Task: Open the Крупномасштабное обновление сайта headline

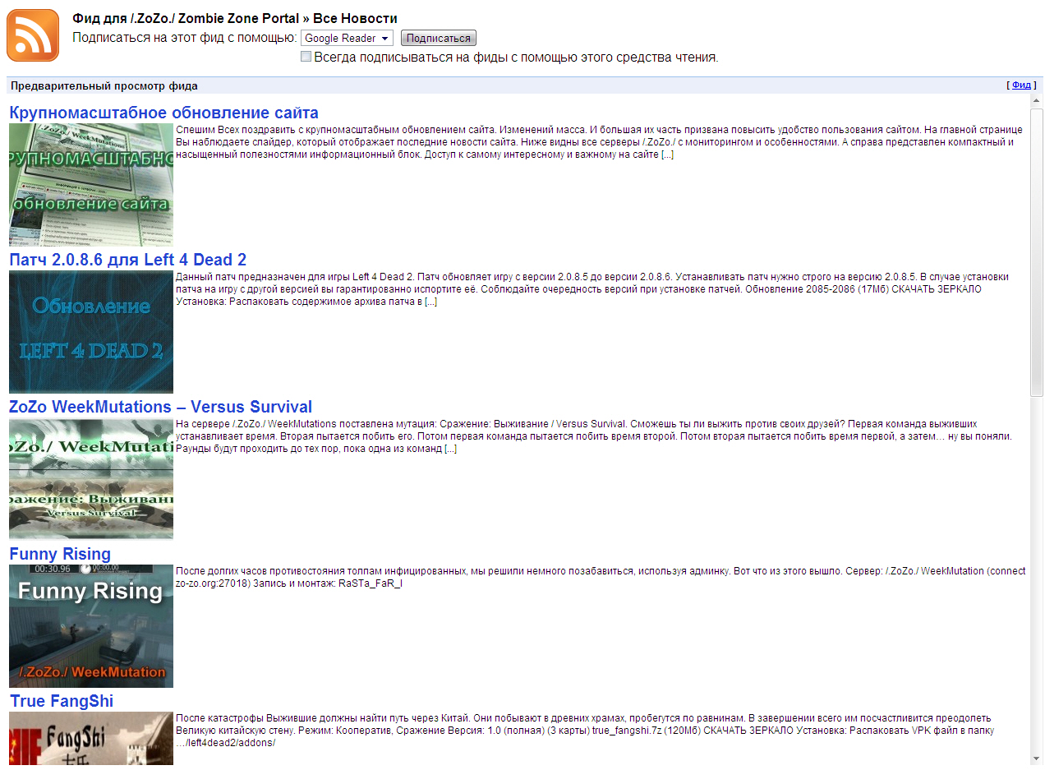Action: (x=163, y=113)
